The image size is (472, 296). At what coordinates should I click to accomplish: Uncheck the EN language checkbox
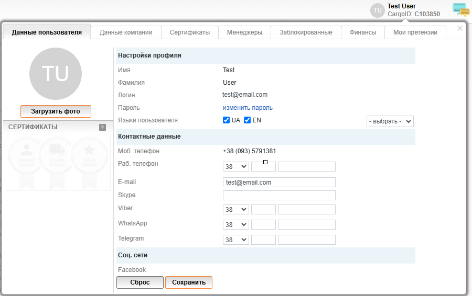(248, 120)
